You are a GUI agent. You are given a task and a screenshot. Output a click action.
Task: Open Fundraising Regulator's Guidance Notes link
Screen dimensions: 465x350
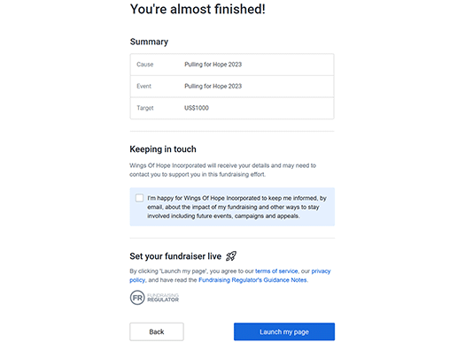[252, 280]
